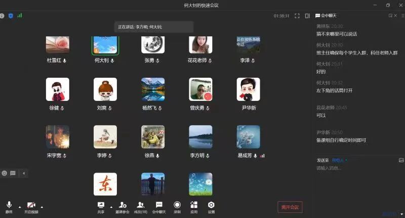Open the 应用 apps panel
The width and height of the screenshot is (405, 218).
(x=194, y=207)
